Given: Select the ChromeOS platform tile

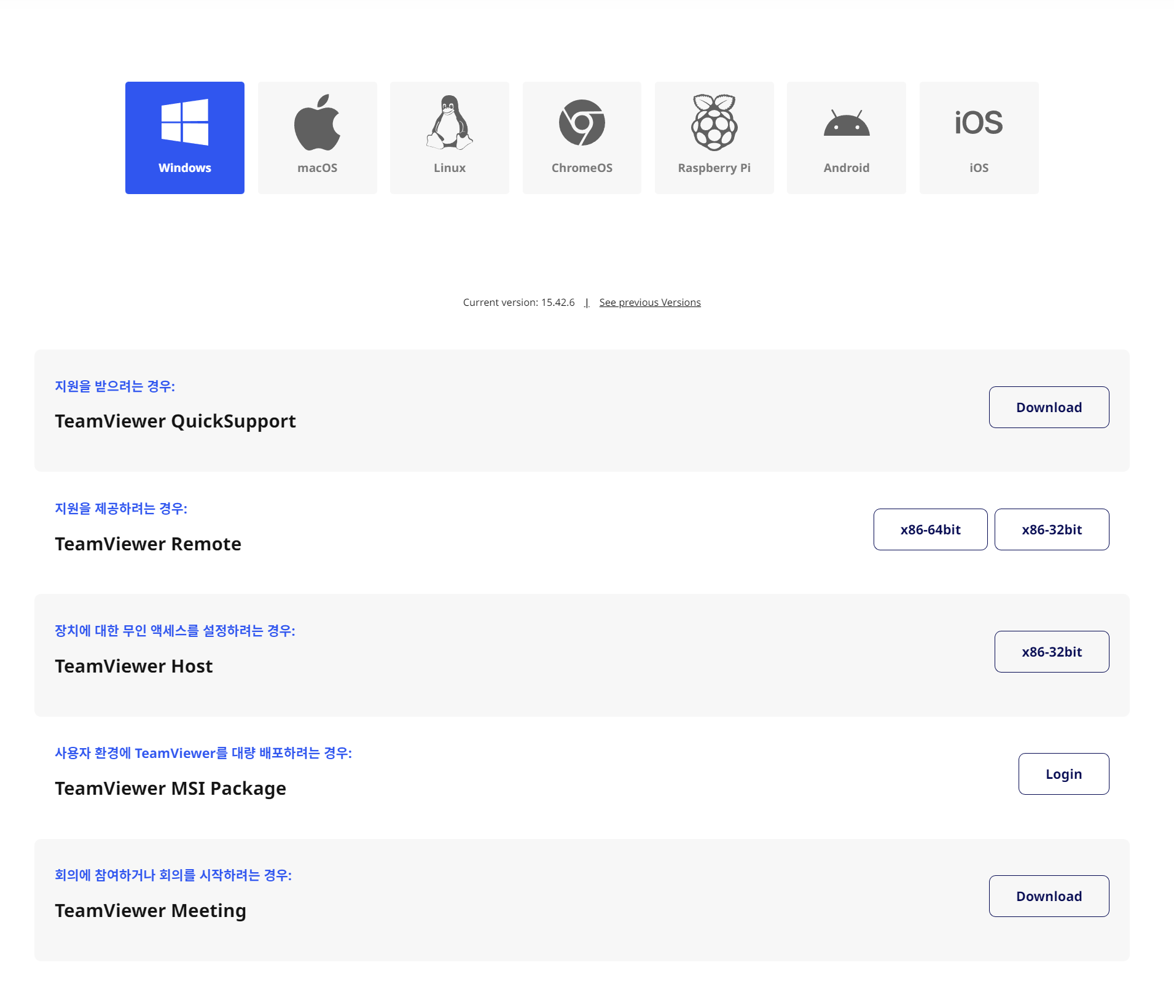Looking at the screenshot, I should 582,138.
